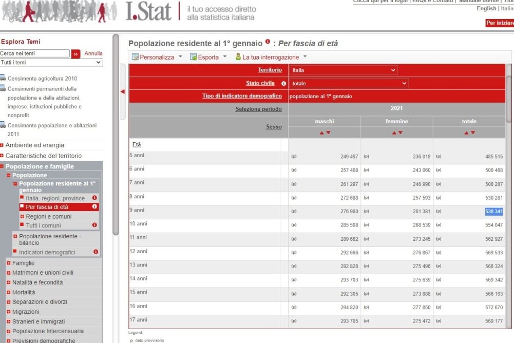Focus Cerca nei temi search field
514x343 pixels.
click(x=35, y=53)
